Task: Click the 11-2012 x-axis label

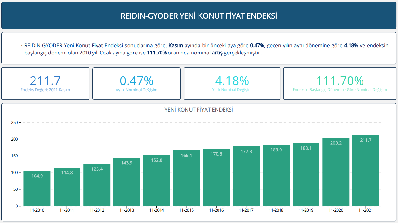Action: (97, 210)
